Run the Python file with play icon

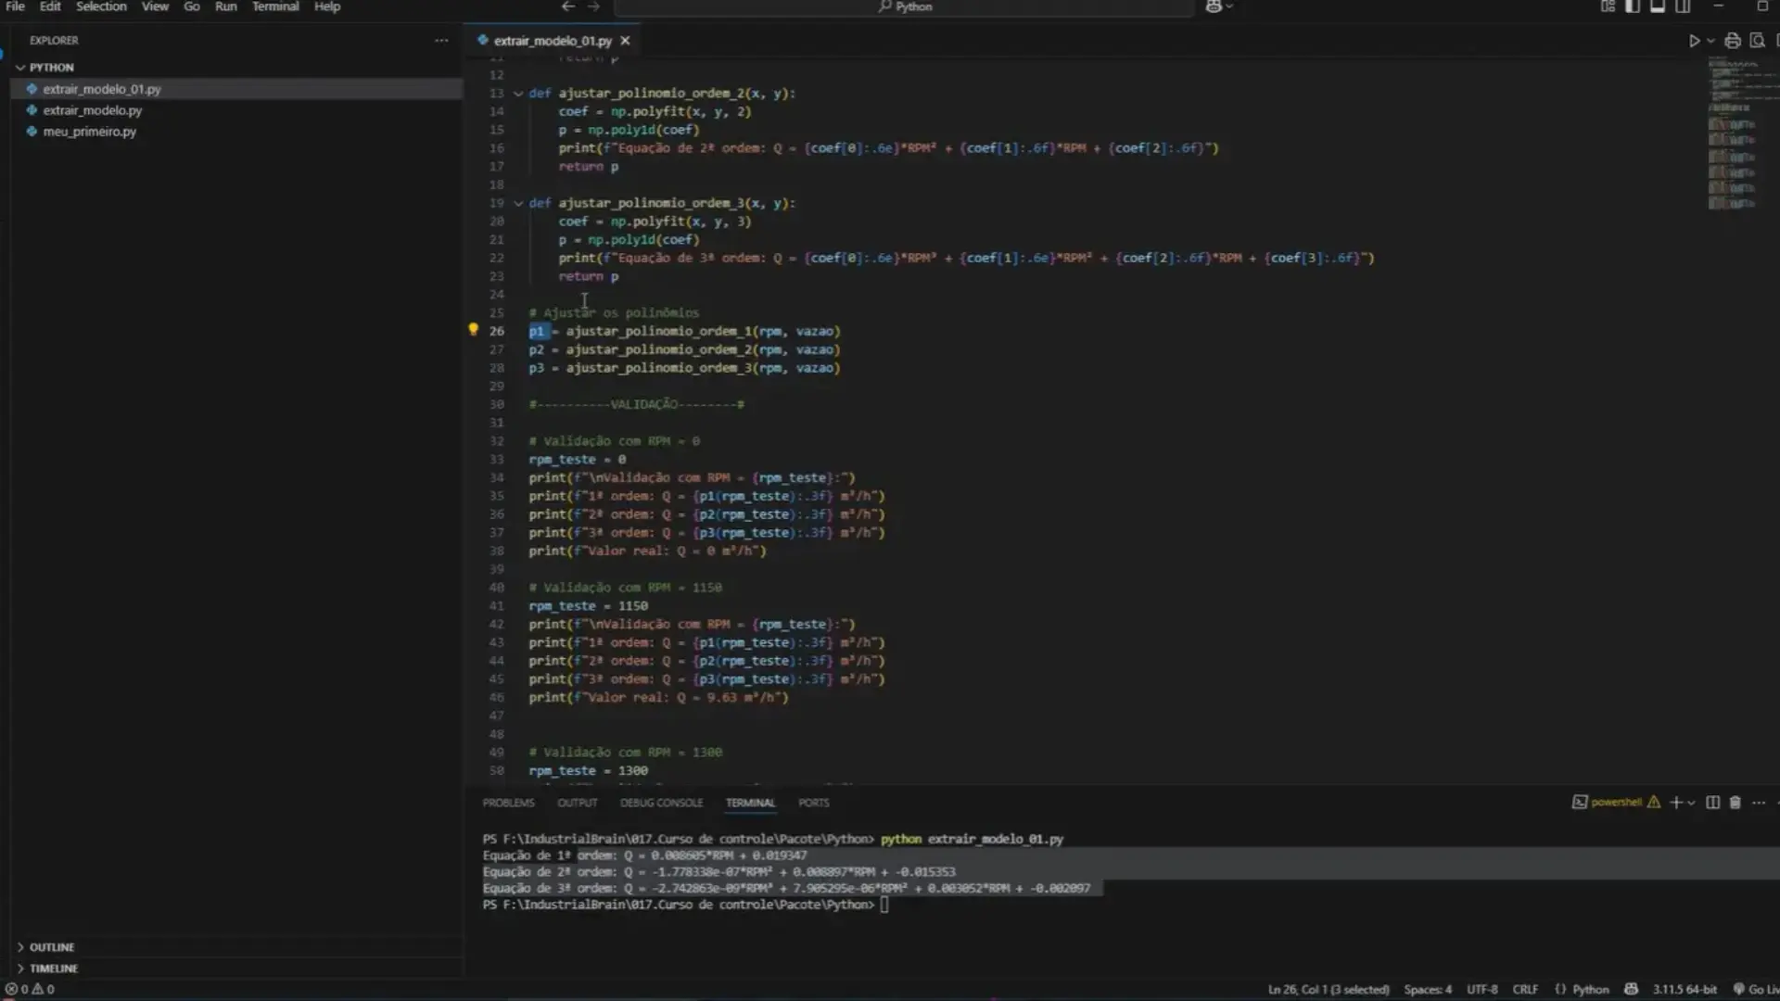coord(1694,41)
